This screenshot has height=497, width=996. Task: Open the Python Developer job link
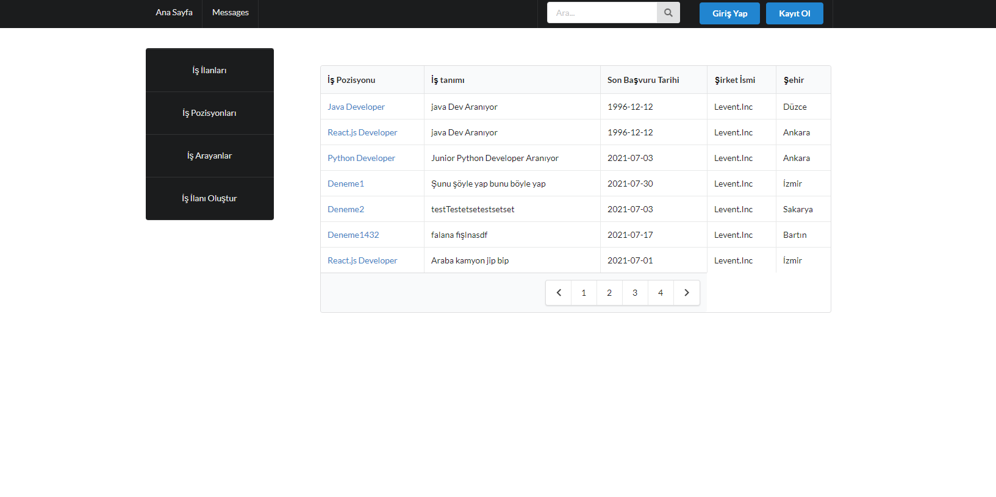(361, 158)
